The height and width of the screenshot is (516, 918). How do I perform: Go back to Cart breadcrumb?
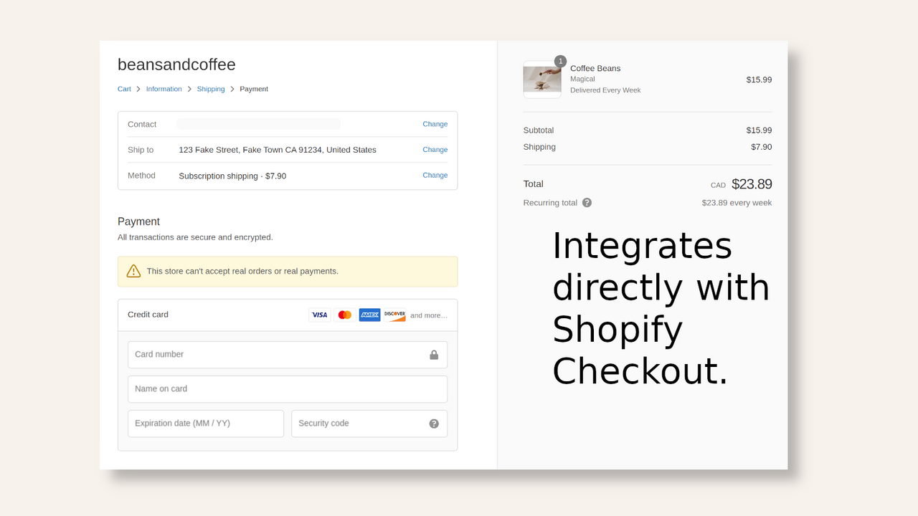[x=124, y=89]
